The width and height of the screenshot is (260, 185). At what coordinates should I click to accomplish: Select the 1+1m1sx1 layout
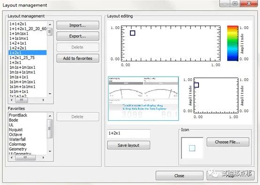point(27,34)
